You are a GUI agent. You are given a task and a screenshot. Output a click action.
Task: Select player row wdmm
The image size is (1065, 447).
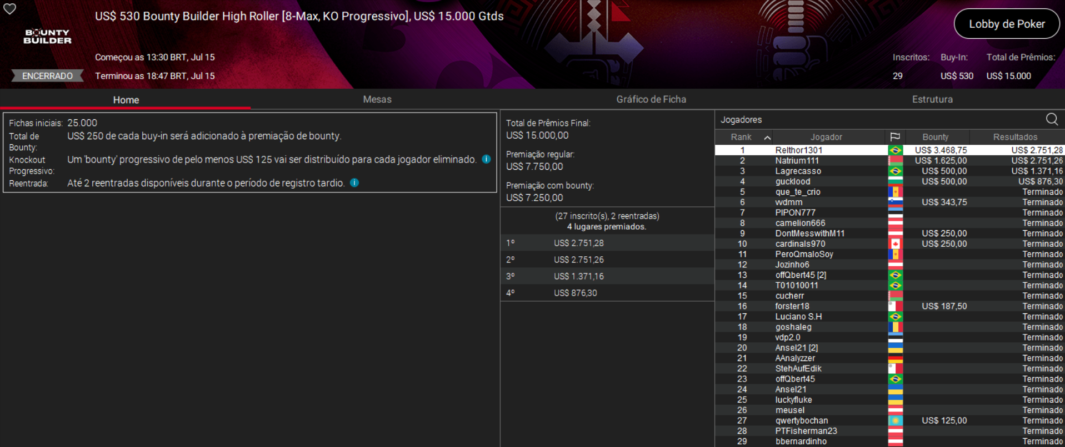click(x=889, y=202)
